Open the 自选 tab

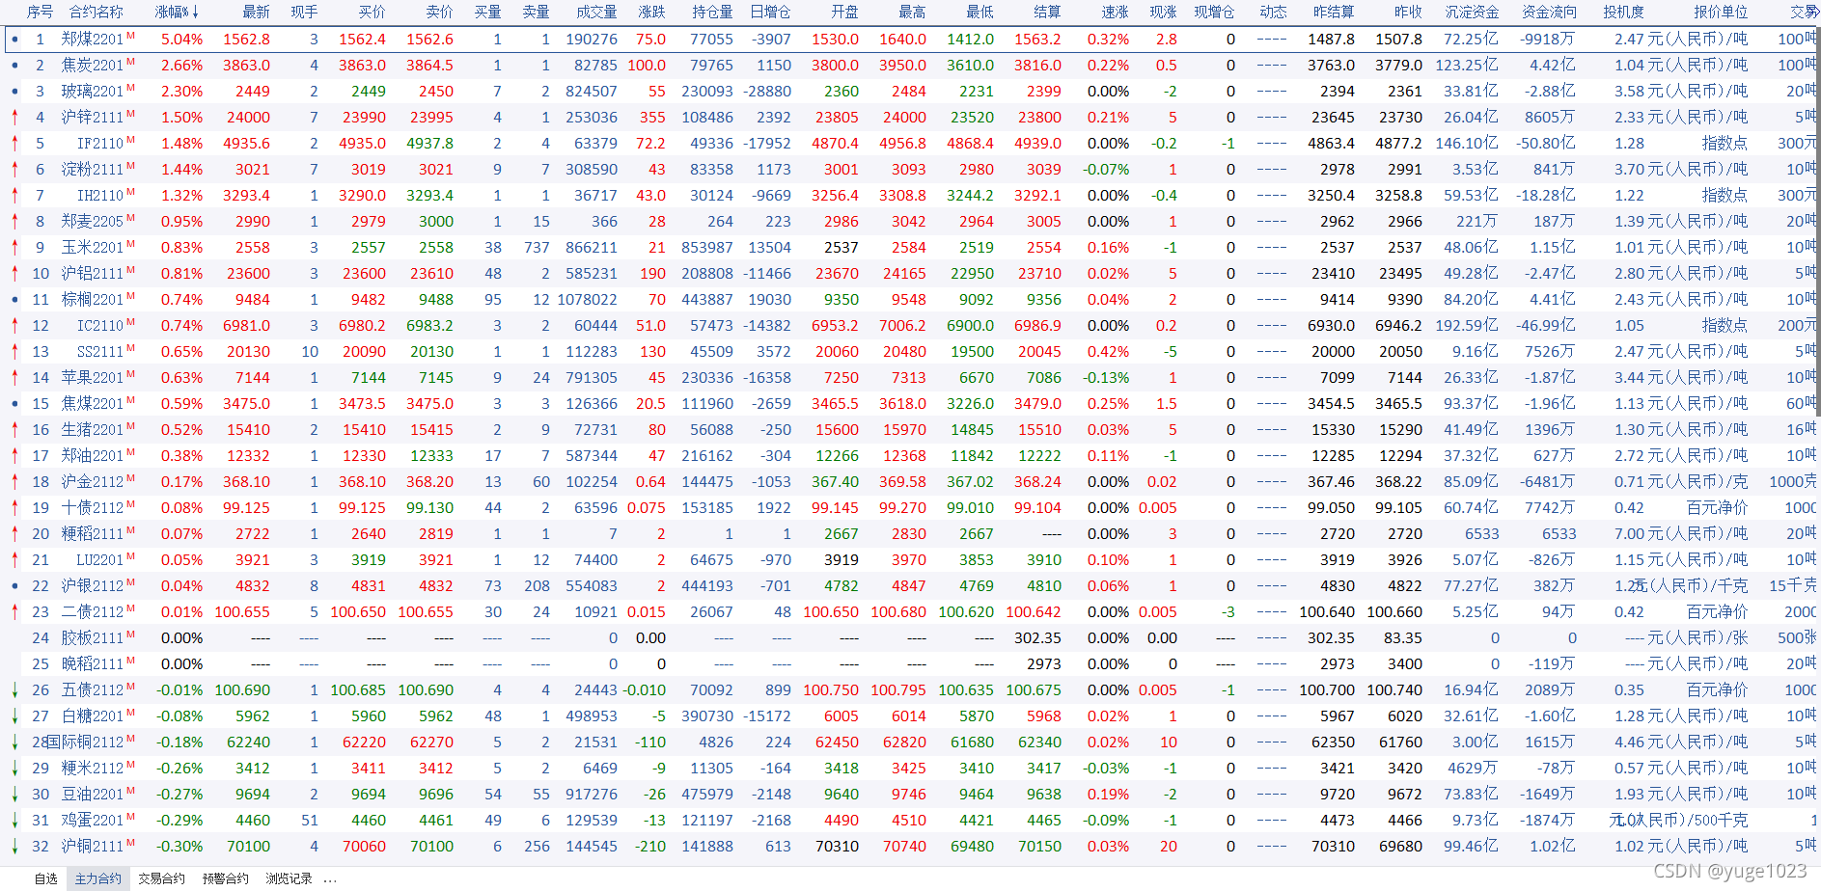pyautogui.click(x=45, y=878)
